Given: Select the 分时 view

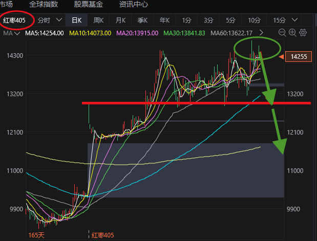Looking at the screenshot, I should 44,20.
